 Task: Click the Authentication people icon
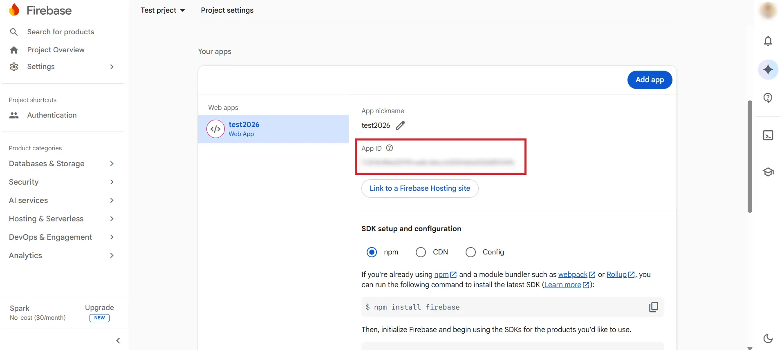pos(14,115)
